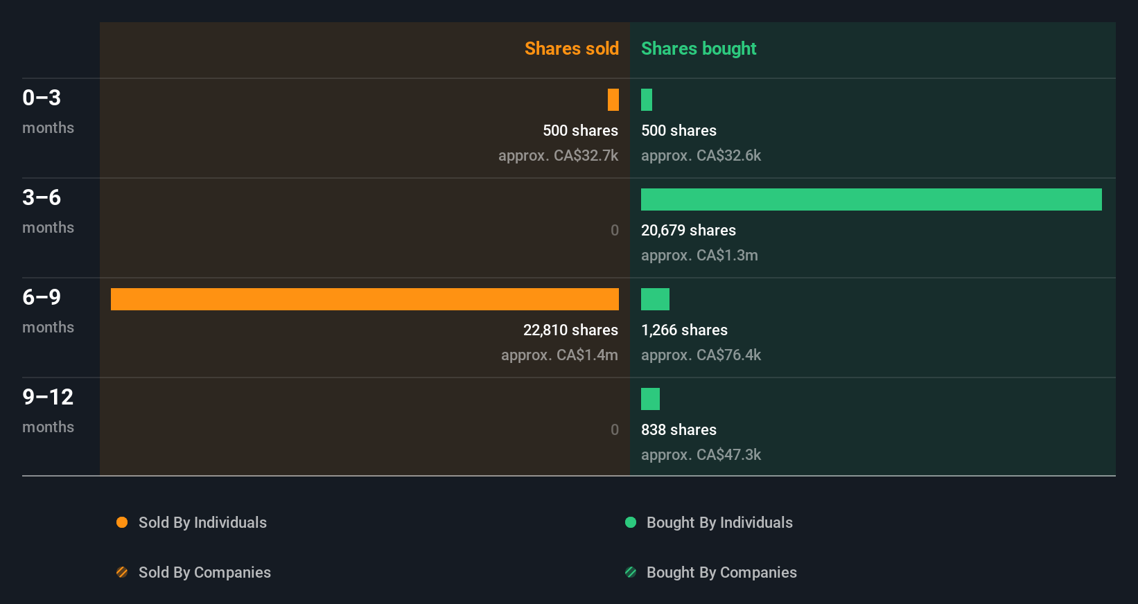Select the Sold By Individuals legend label
The image size is (1138, 604).
pyautogui.click(x=202, y=522)
